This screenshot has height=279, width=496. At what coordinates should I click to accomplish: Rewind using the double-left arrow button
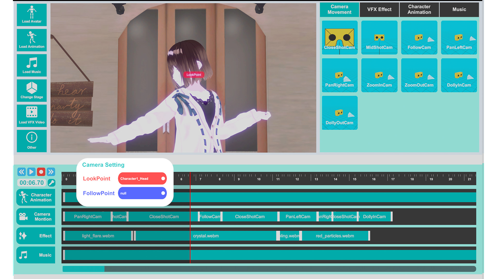tap(21, 172)
